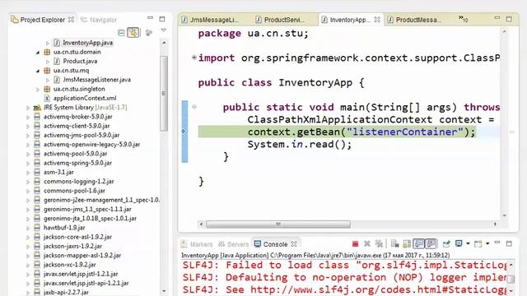The width and height of the screenshot is (527, 296).
Task: Expand activemq-broker-5.9.0.jar node
Action: (28, 117)
